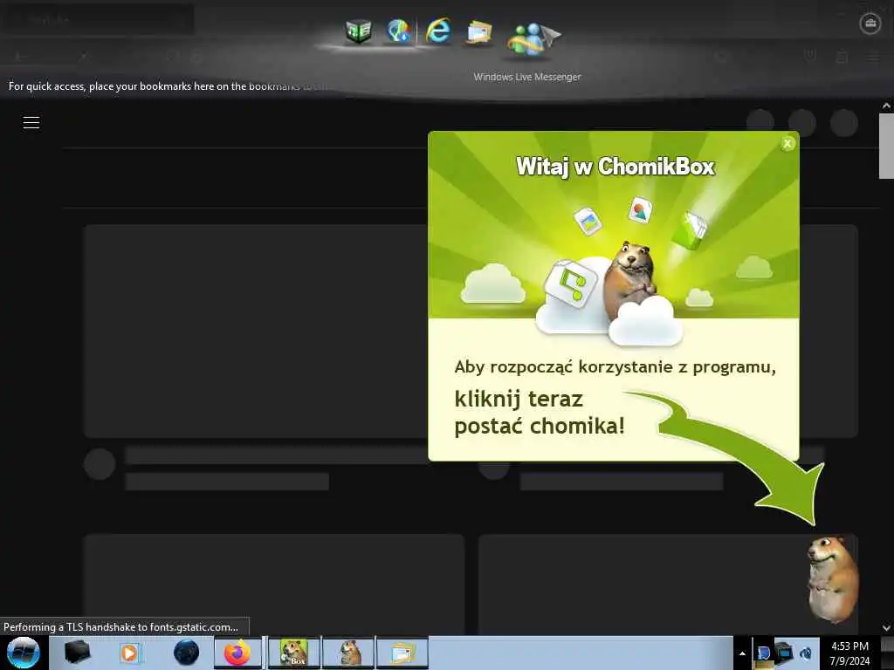
Task: Open the hamster taskbar button next to ChomikBox
Action: click(x=348, y=653)
